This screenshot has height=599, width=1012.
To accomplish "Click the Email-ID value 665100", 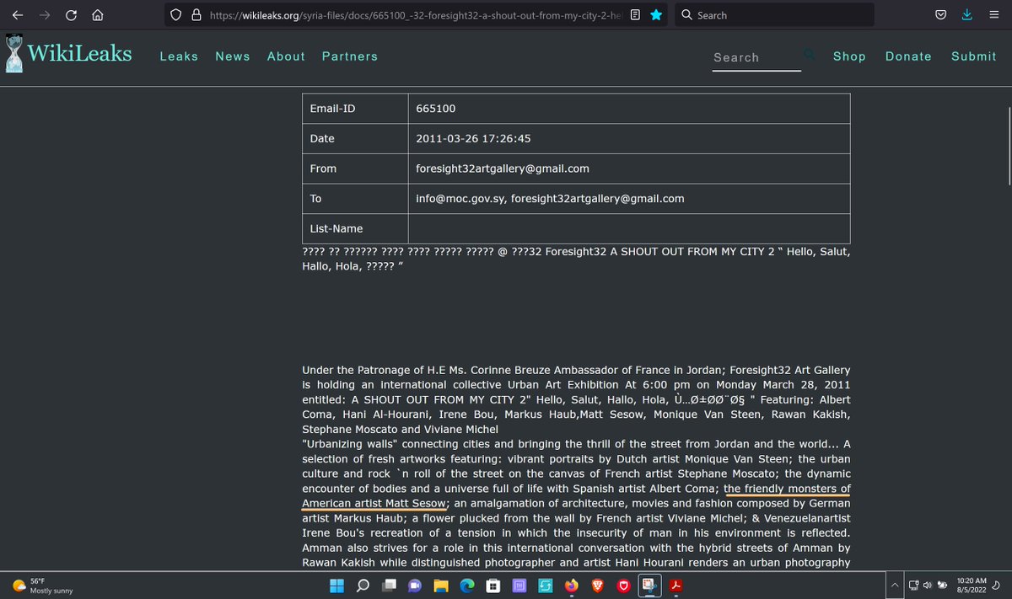I will click(x=436, y=109).
